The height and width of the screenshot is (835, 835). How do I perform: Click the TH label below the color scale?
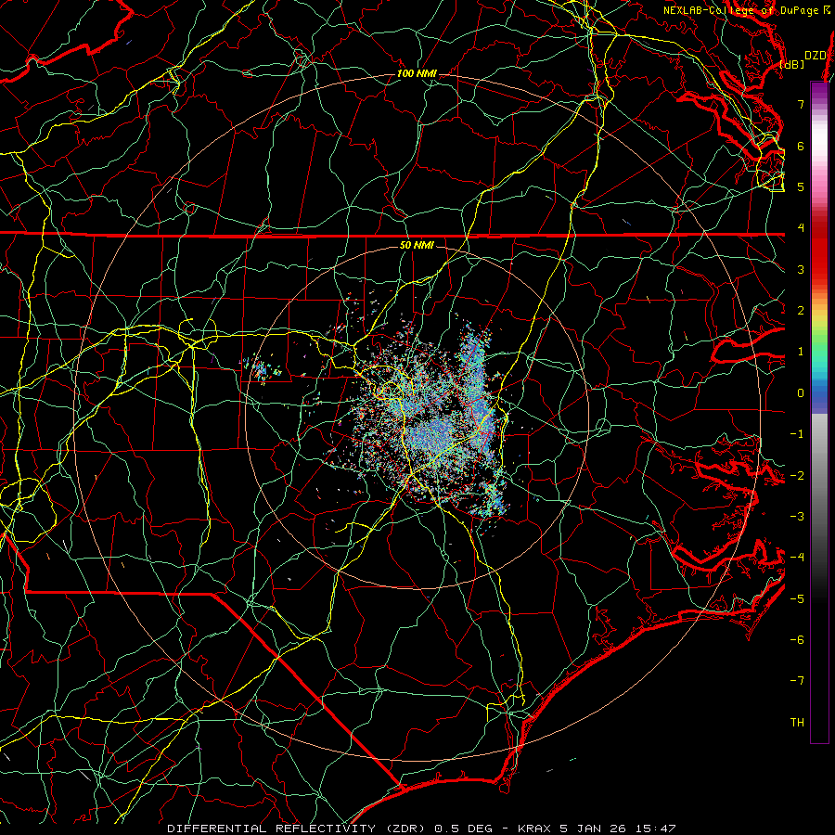pos(797,722)
